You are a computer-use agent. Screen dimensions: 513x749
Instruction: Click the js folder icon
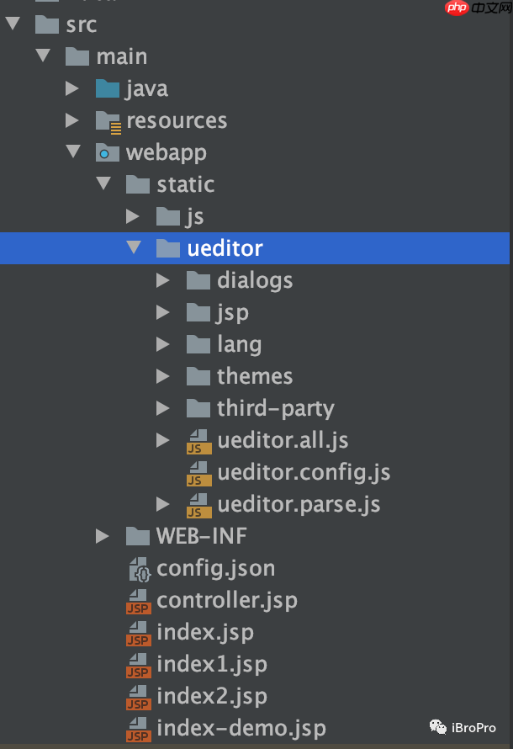[x=168, y=216]
